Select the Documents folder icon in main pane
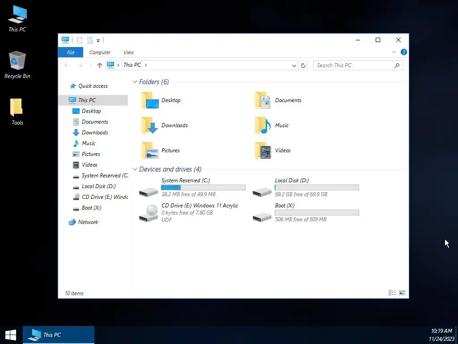 (263, 100)
